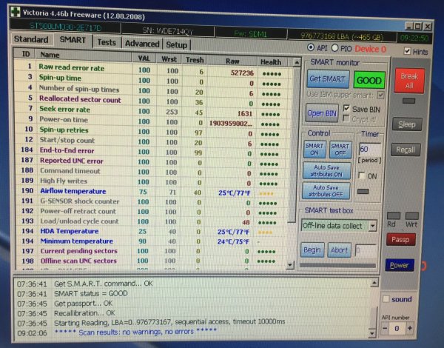
Task: Click the VAL column header
Action: 144,58
